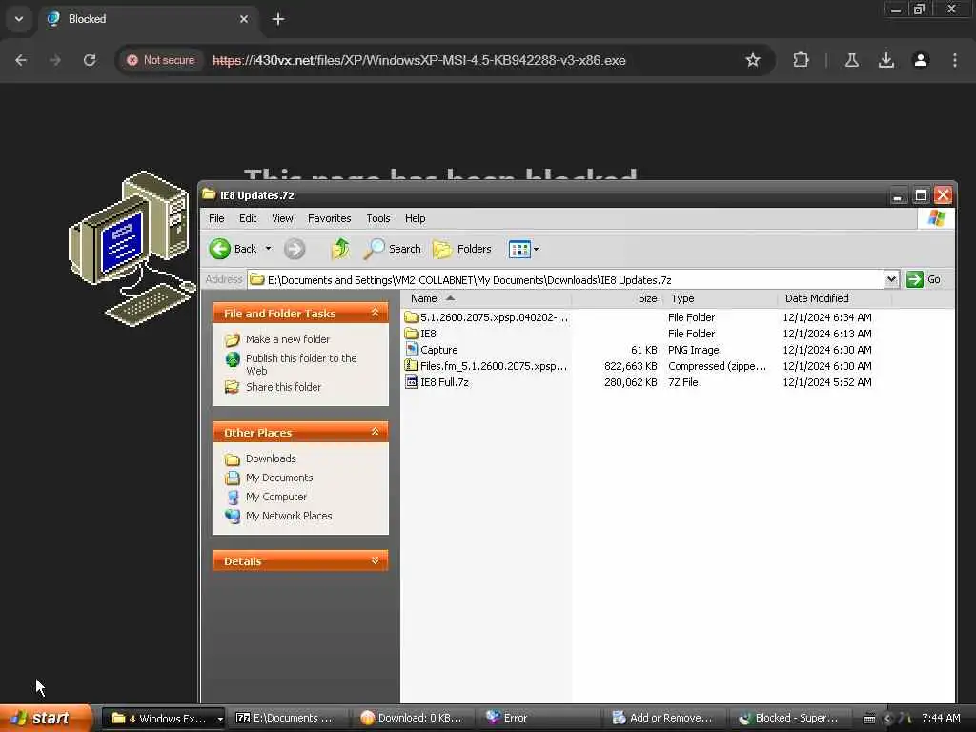Open the Tools menu
Screen dimensions: 976x732
[377, 218]
